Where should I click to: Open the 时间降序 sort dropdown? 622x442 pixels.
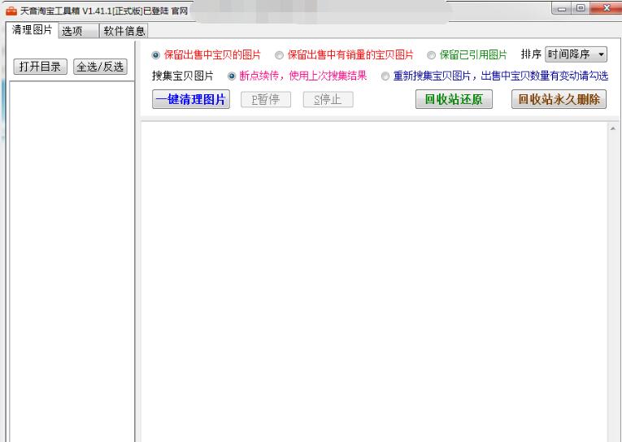576,54
